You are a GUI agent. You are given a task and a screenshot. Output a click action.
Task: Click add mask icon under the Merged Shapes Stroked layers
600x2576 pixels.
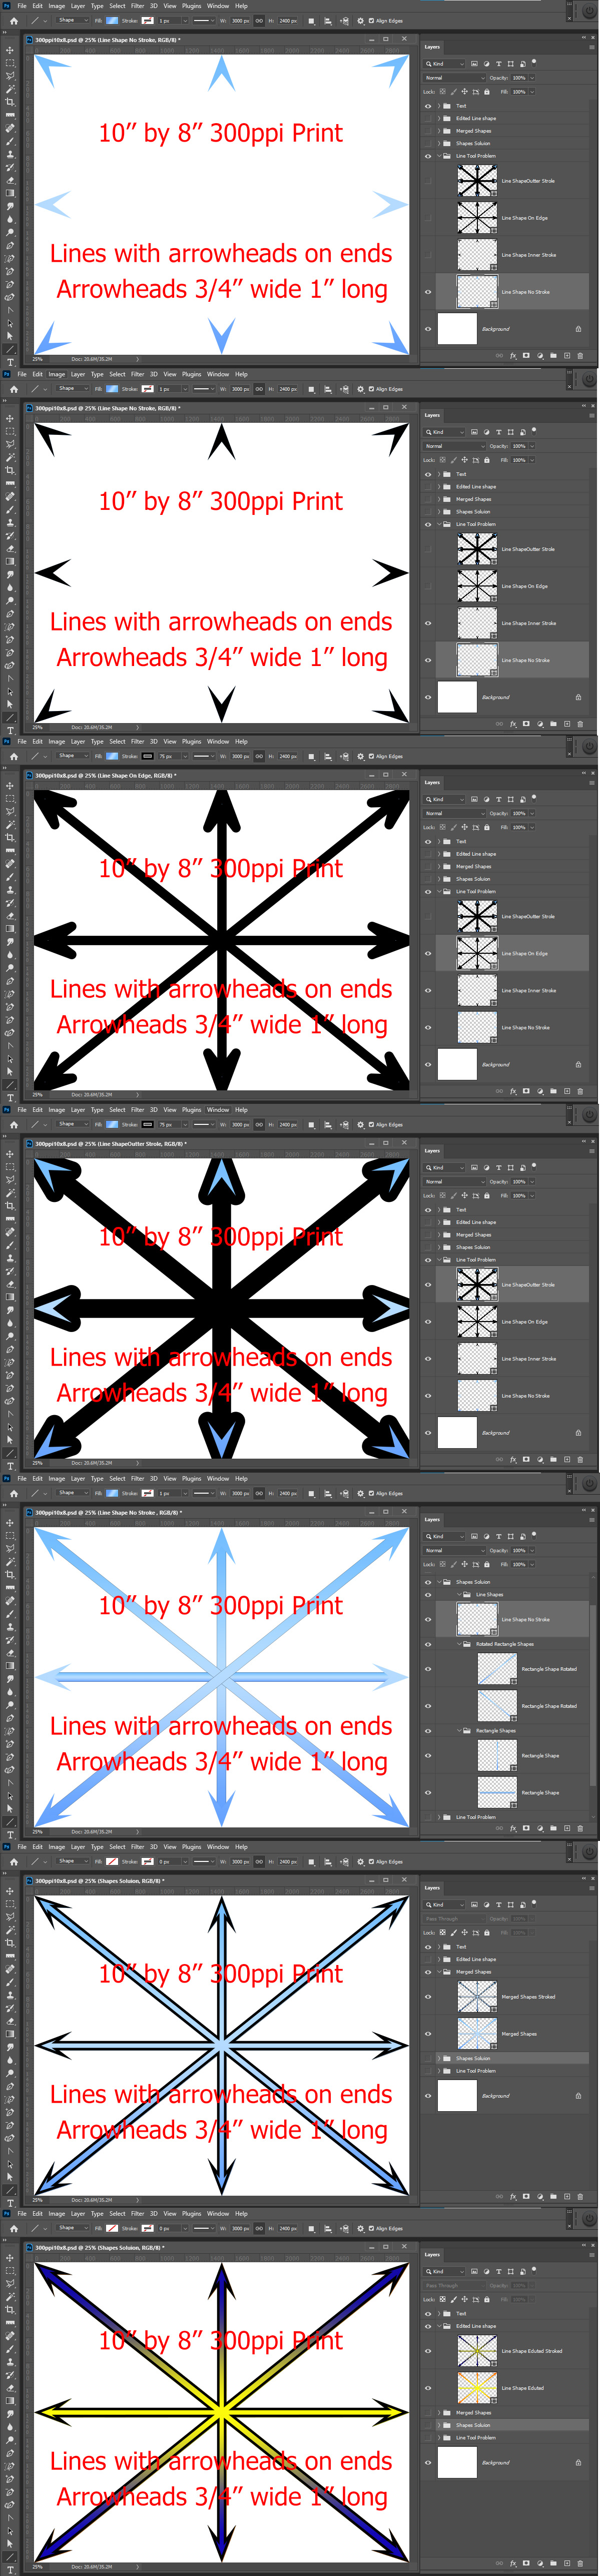(526, 2196)
